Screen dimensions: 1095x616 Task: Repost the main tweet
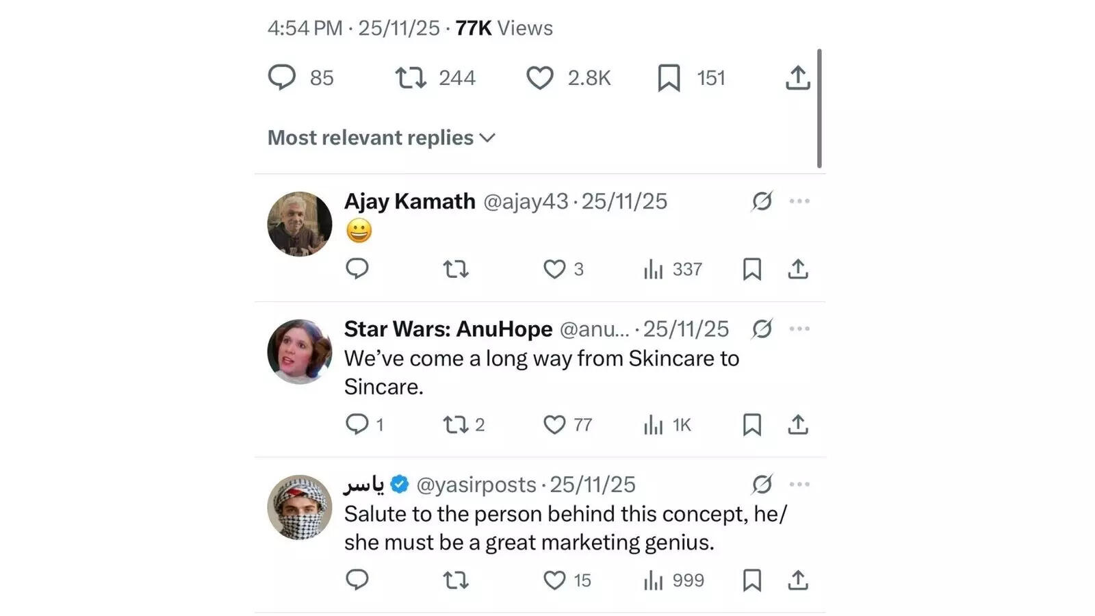(412, 77)
